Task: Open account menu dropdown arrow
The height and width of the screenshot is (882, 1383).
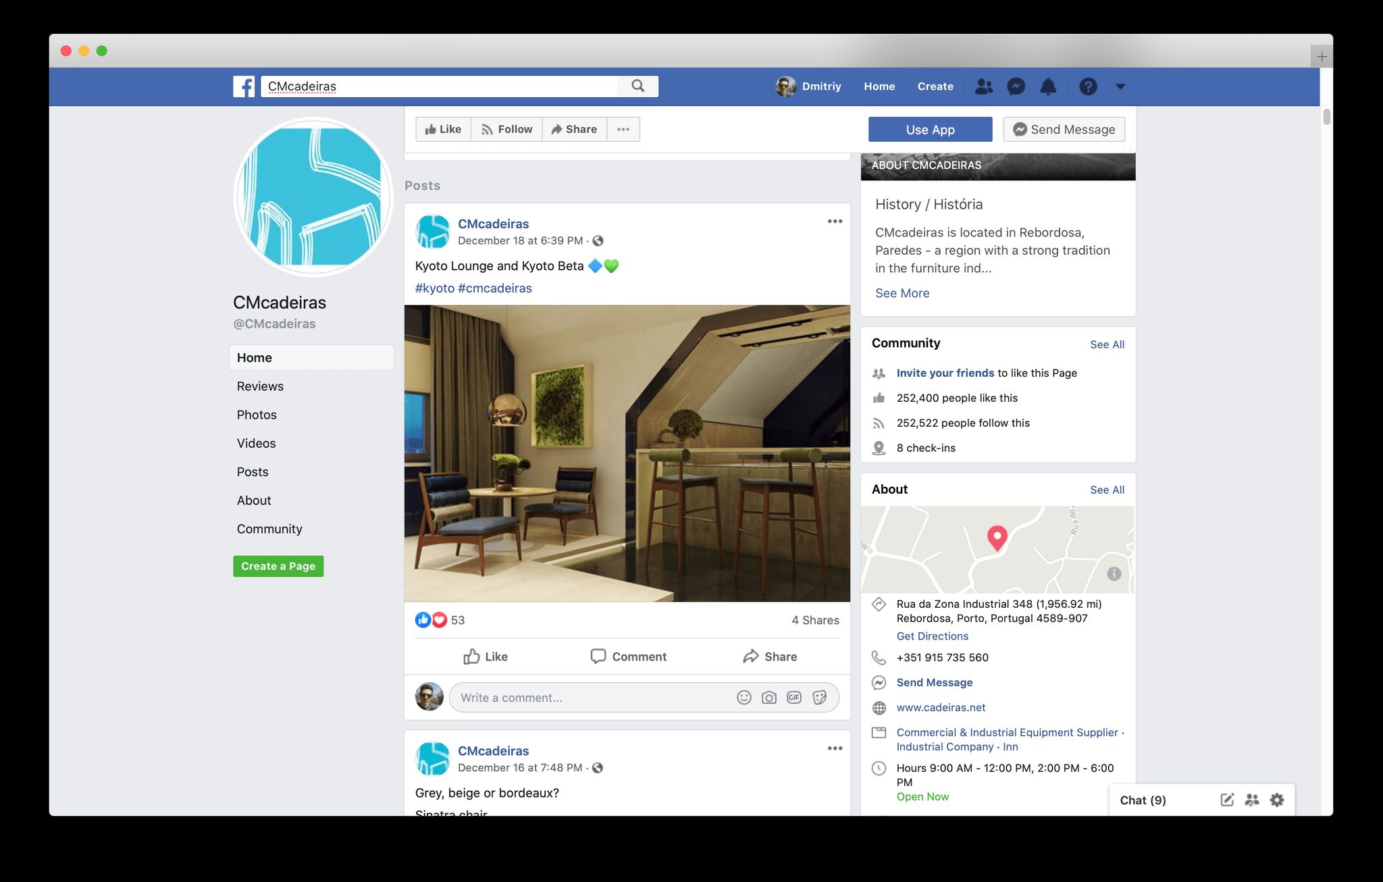Action: click(1120, 86)
